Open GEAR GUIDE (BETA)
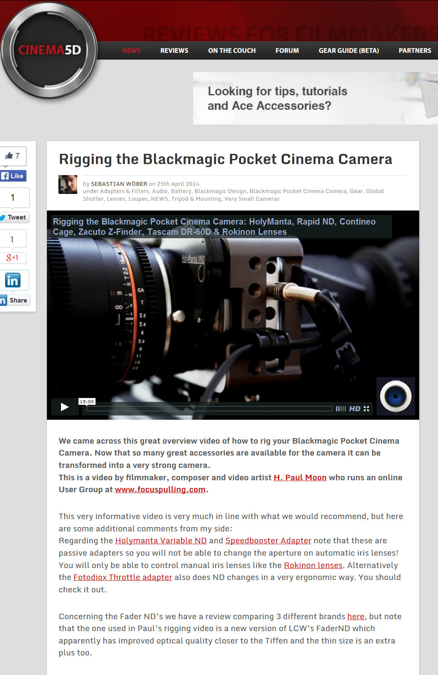 [x=349, y=50]
